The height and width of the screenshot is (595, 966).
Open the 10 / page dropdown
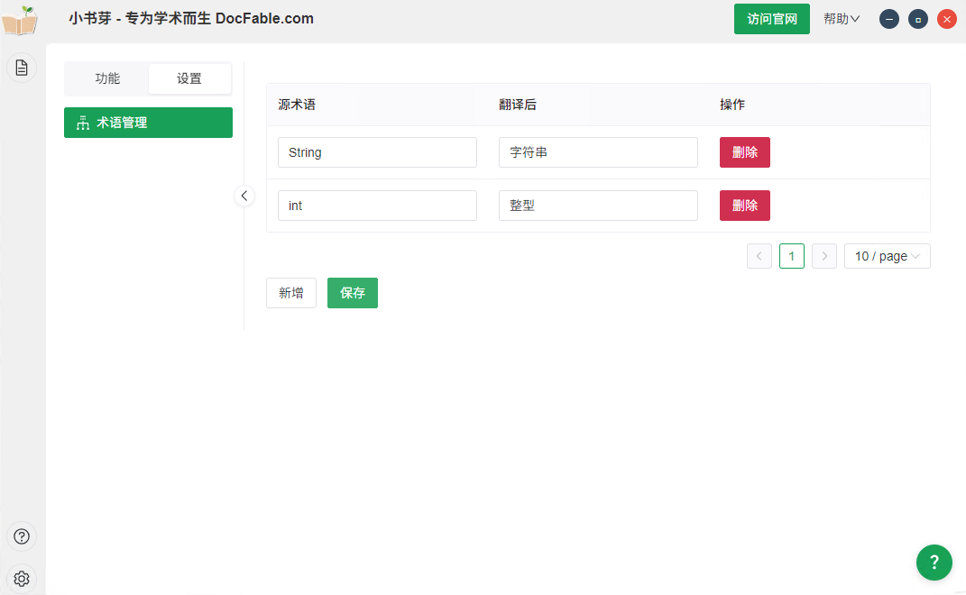tap(887, 256)
